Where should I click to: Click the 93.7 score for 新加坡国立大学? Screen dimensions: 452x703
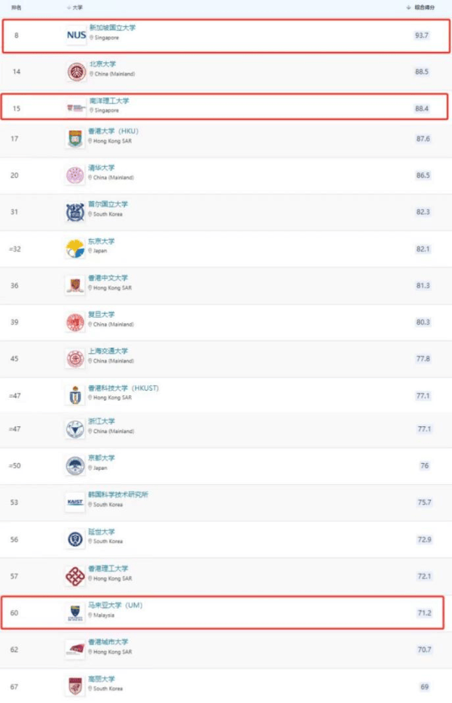(x=422, y=35)
